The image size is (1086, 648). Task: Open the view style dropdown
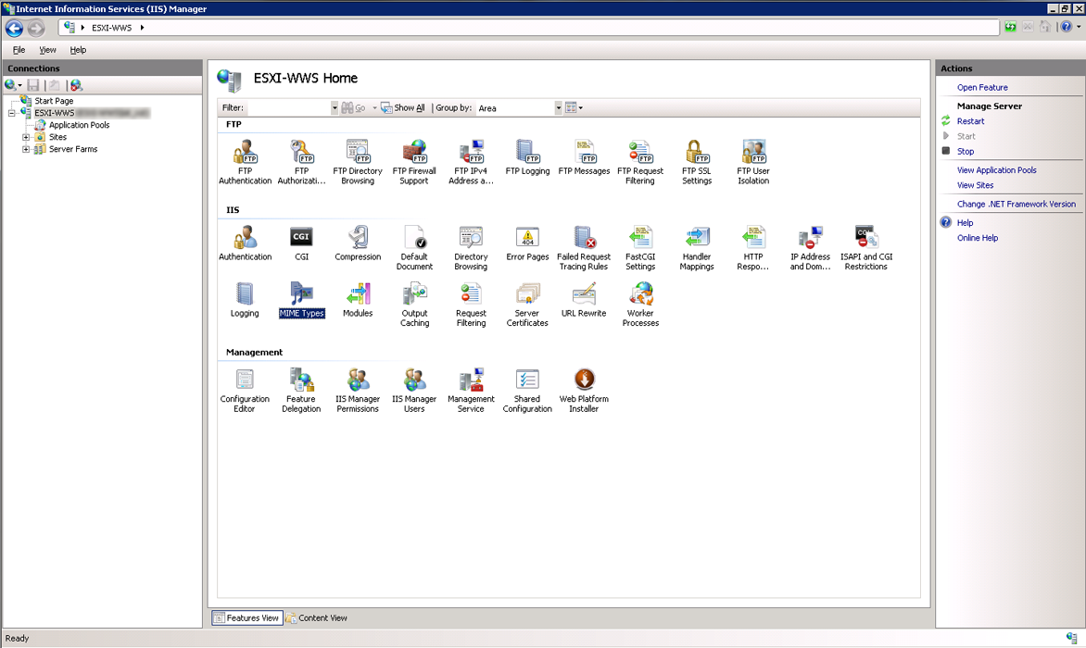coord(575,108)
